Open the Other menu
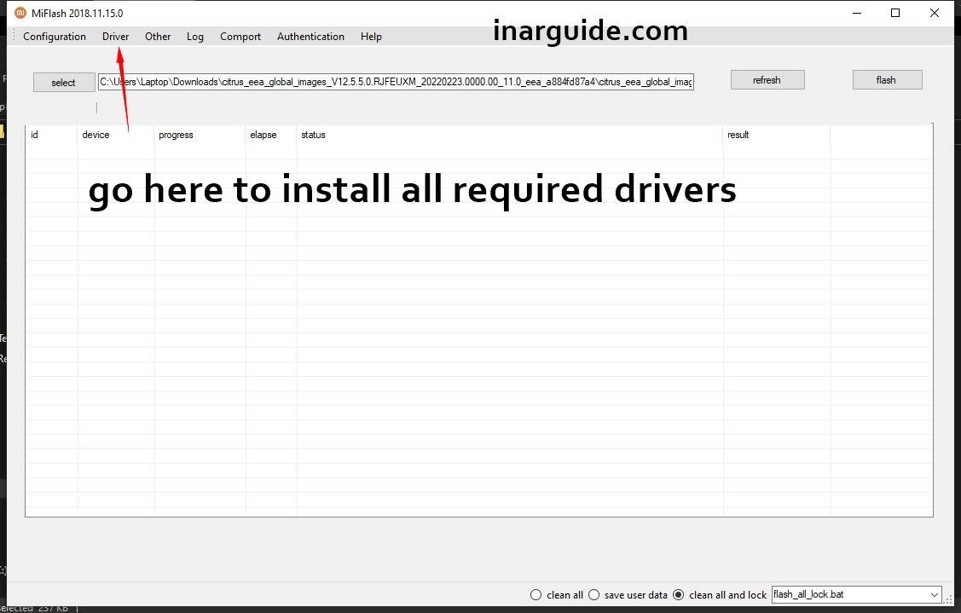This screenshot has width=961, height=613. [x=158, y=36]
